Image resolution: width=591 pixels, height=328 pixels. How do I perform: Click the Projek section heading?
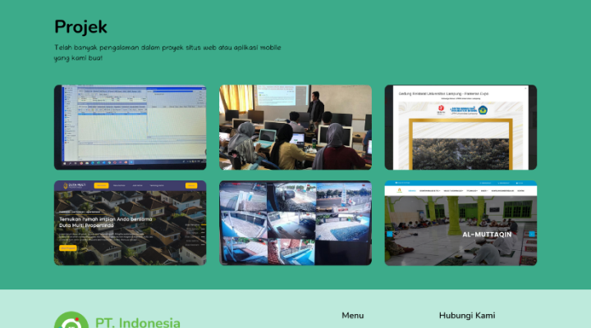(80, 27)
